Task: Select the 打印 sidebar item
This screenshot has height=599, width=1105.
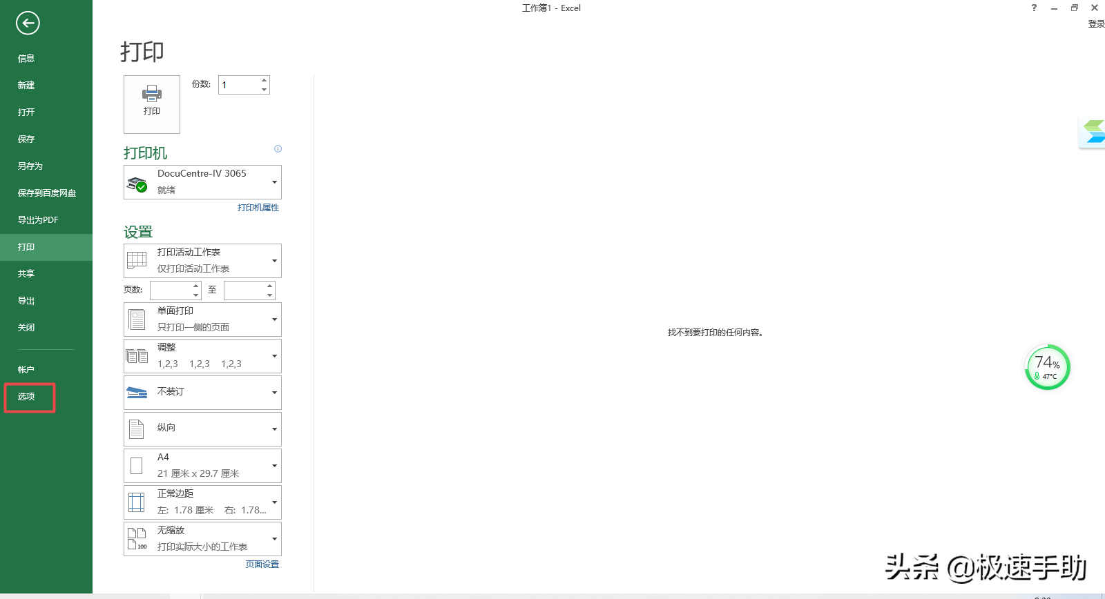Action: click(x=46, y=247)
